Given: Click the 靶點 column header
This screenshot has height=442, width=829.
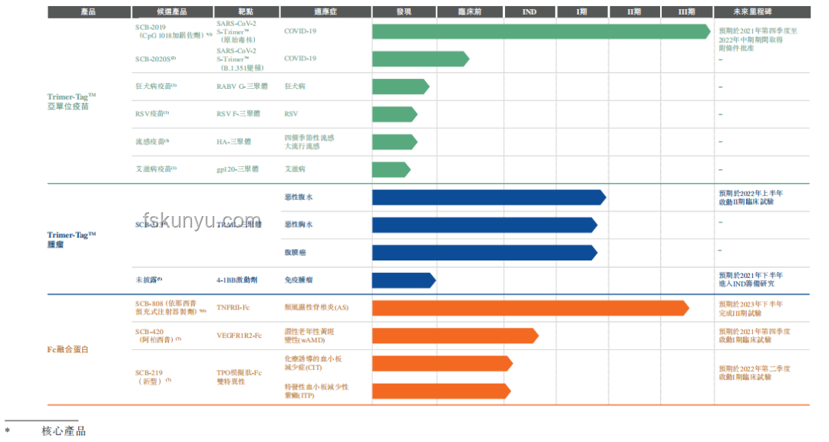Looking at the screenshot, I should click(x=246, y=11).
